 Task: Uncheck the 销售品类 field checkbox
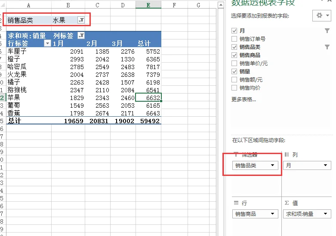coord(234,47)
